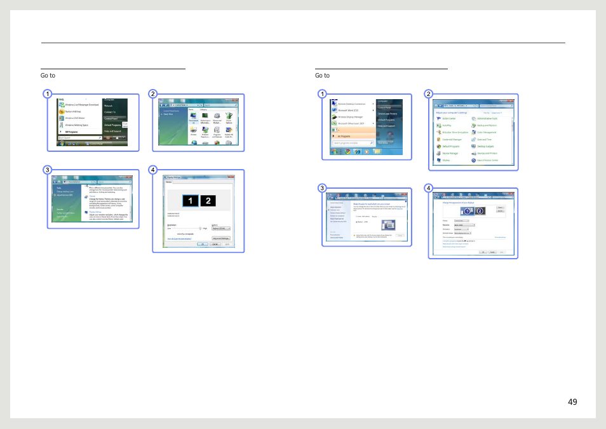Open the Resolution dropdown in Screen Resolution
Screen dimensions: 606x429
pos(464,225)
